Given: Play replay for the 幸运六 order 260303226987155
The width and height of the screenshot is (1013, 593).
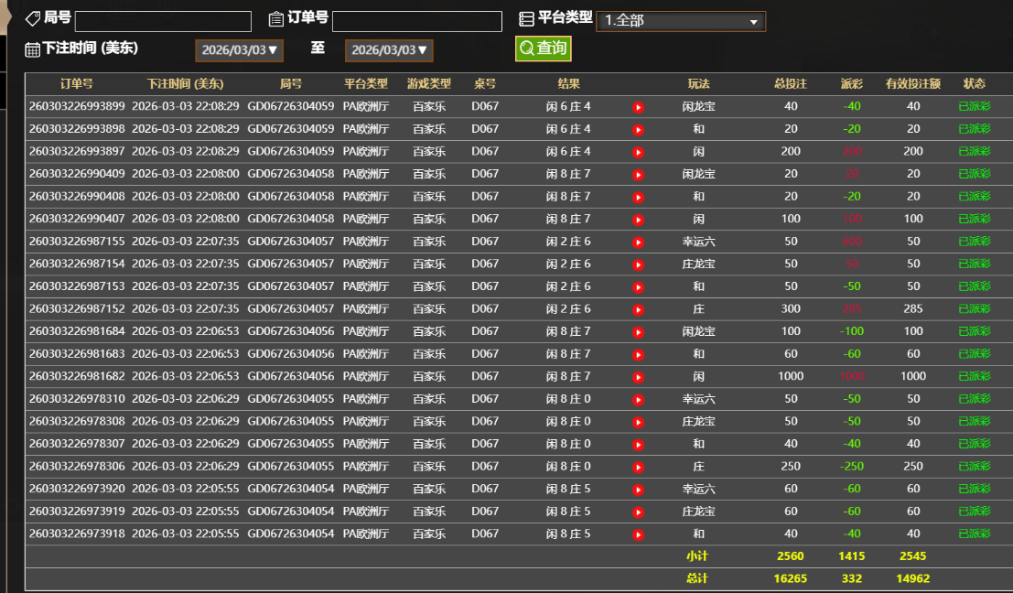Looking at the screenshot, I should coord(638,242).
